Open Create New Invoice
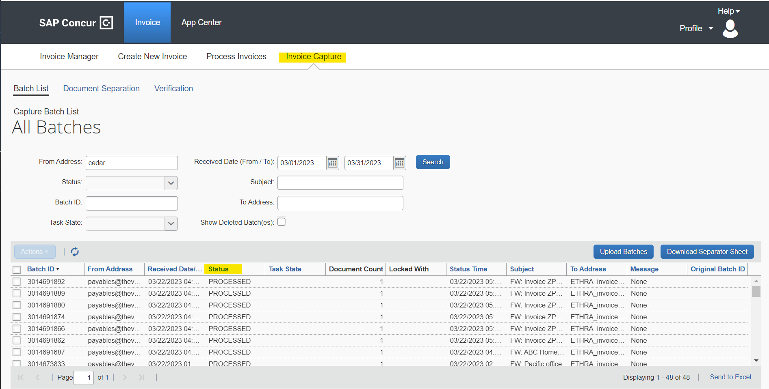The height and width of the screenshot is (389, 769). [x=152, y=57]
